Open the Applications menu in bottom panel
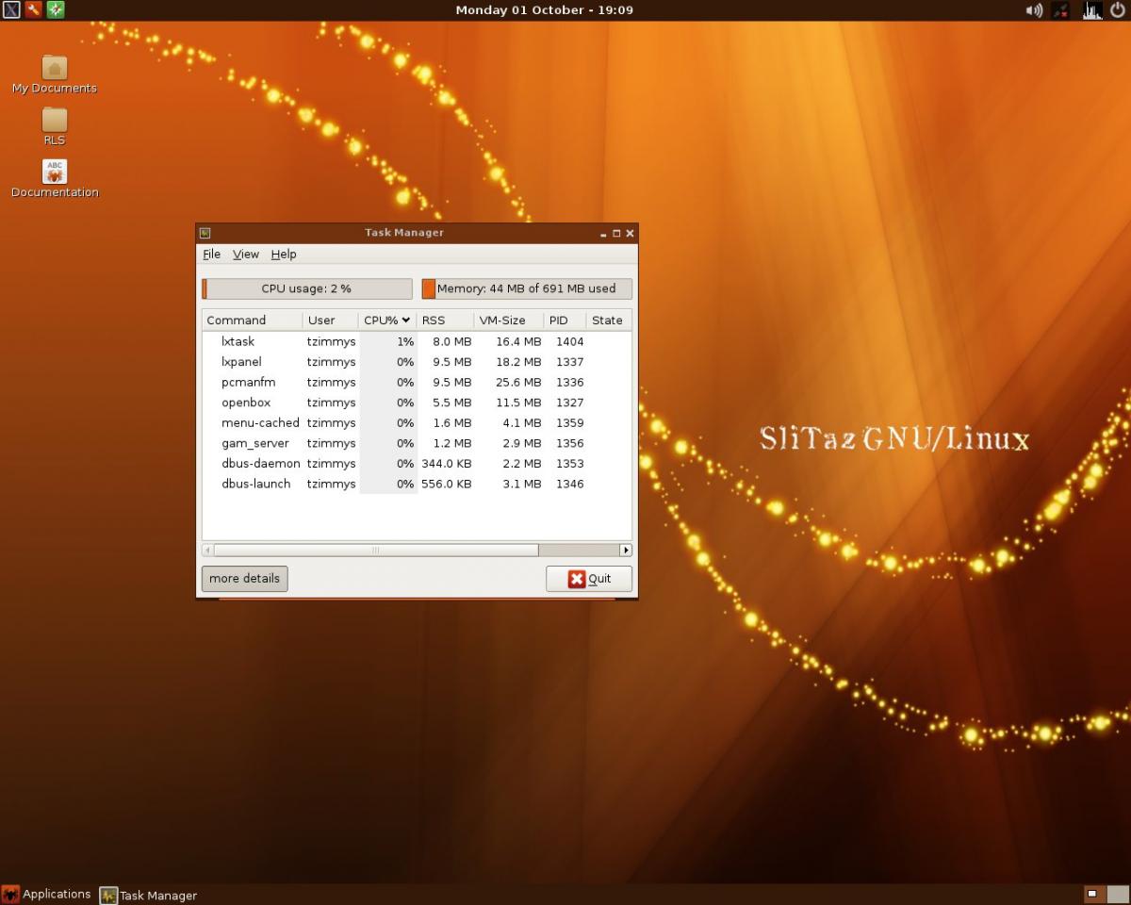 [47, 895]
